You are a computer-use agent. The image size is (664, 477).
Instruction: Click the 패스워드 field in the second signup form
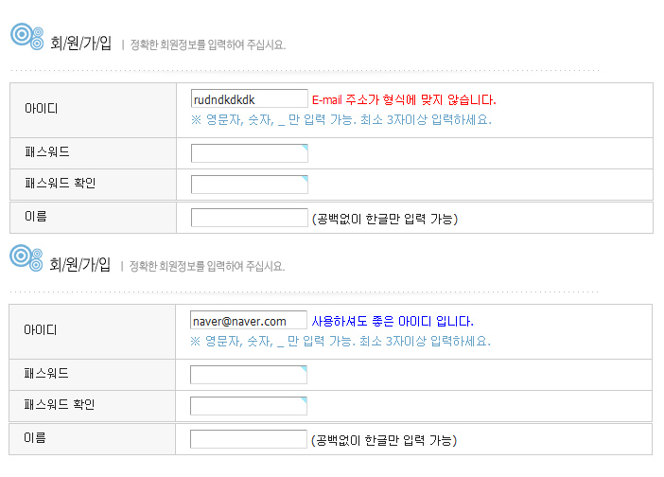click(x=249, y=375)
